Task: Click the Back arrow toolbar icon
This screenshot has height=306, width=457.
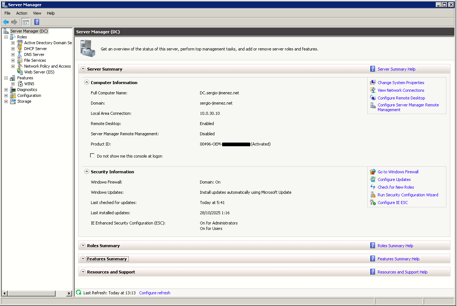Action: click(x=6, y=22)
